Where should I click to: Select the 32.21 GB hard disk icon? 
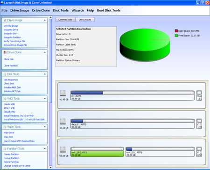pyautogui.click(x=63, y=121)
